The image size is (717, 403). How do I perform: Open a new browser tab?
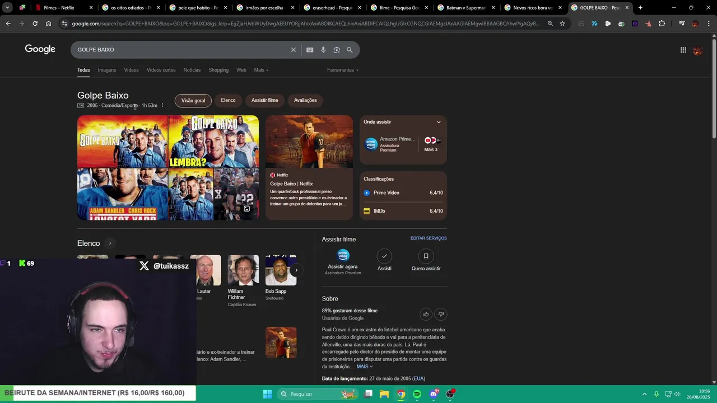pyautogui.click(x=640, y=8)
